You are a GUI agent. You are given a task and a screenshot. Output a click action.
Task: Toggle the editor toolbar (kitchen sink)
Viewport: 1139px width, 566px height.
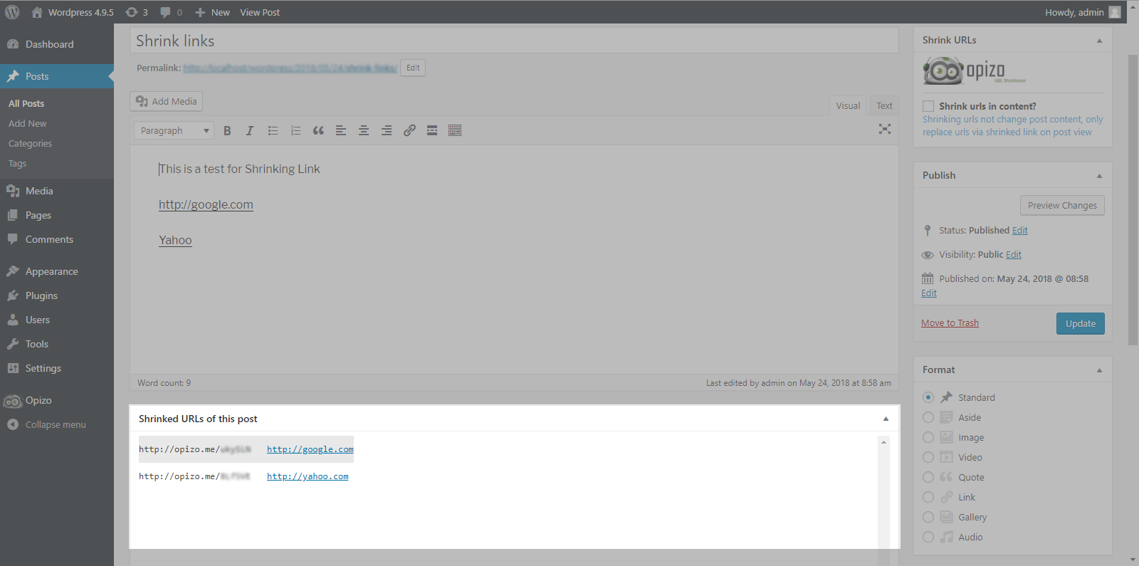click(455, 130)
